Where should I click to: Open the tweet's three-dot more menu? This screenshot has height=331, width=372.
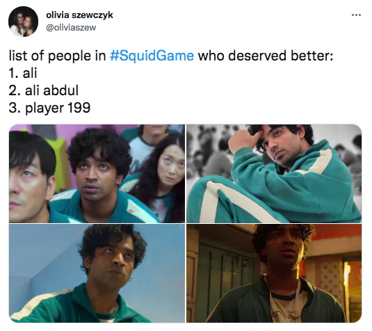click(356, 15)
